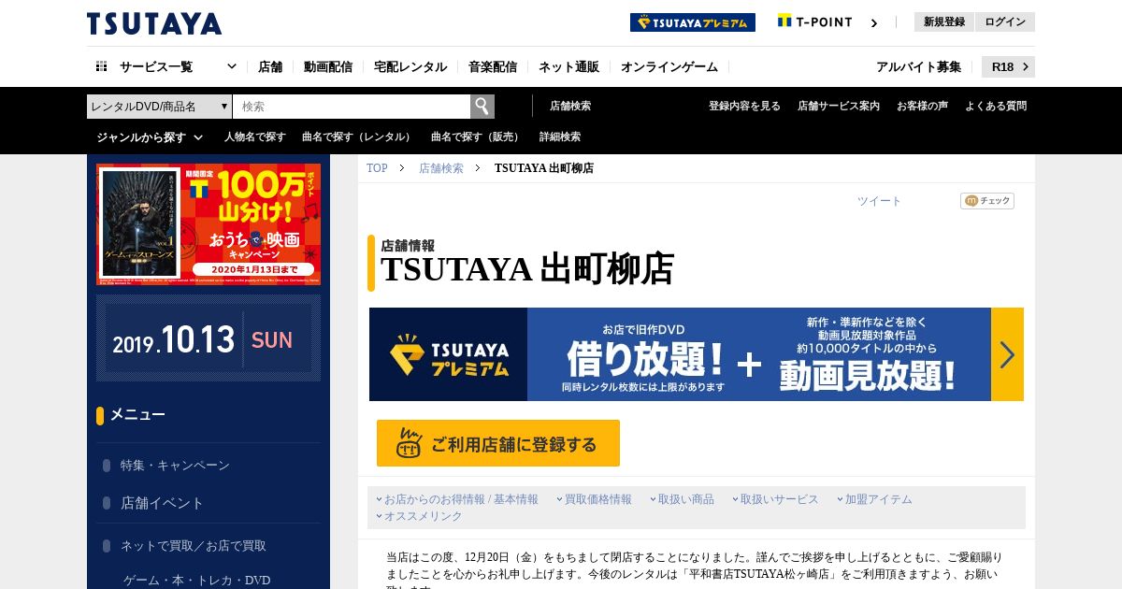Open the レンタルDVD/商品名 search category dropdown
1122x589 pixels.
[x=159, y=107]
